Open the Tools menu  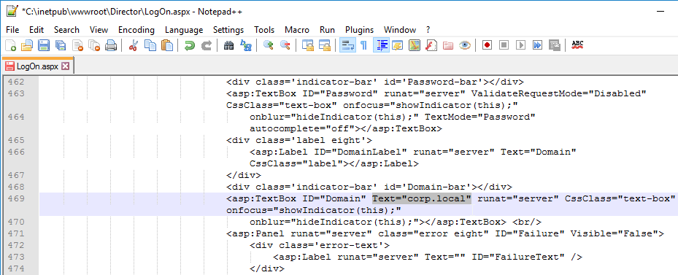[x=264, y=30]
